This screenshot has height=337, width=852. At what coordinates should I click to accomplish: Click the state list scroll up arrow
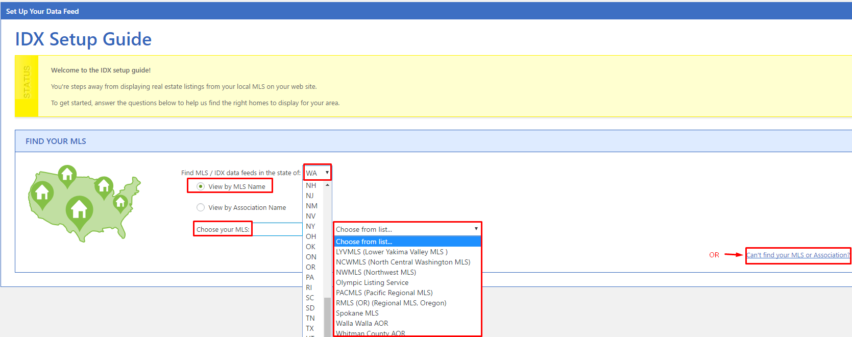[327, 185]
